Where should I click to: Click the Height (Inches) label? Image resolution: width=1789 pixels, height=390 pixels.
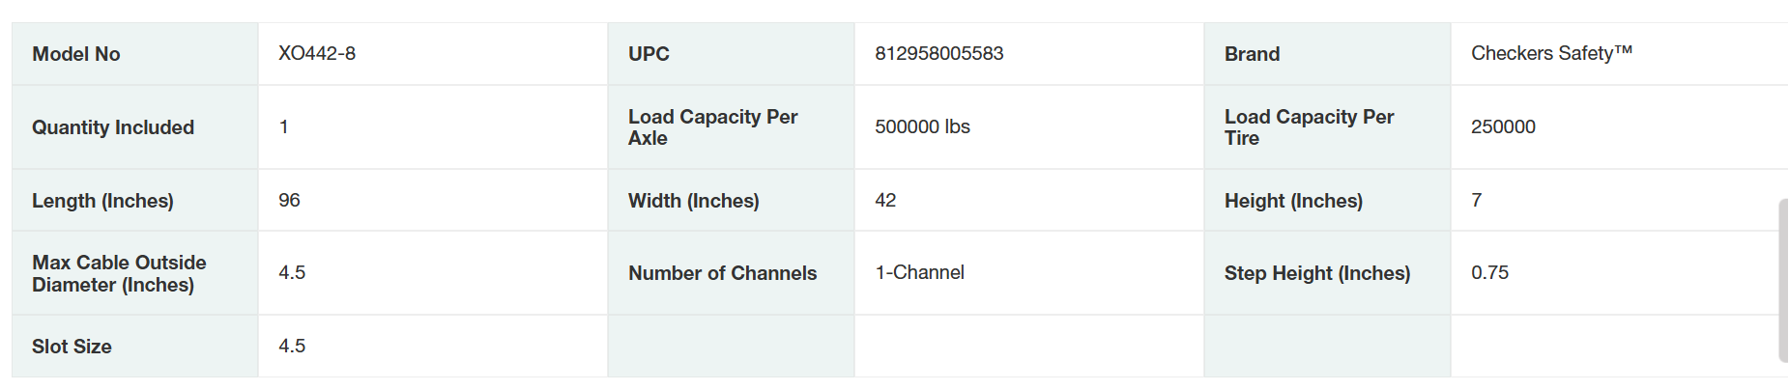point(1293,201)
